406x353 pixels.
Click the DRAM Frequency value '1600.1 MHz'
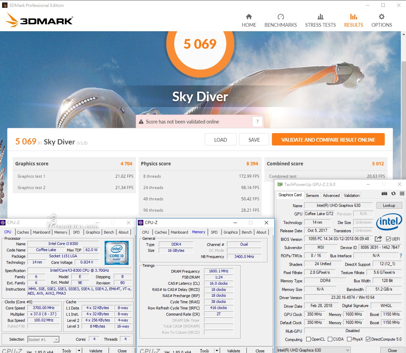(x=218, y=271)
